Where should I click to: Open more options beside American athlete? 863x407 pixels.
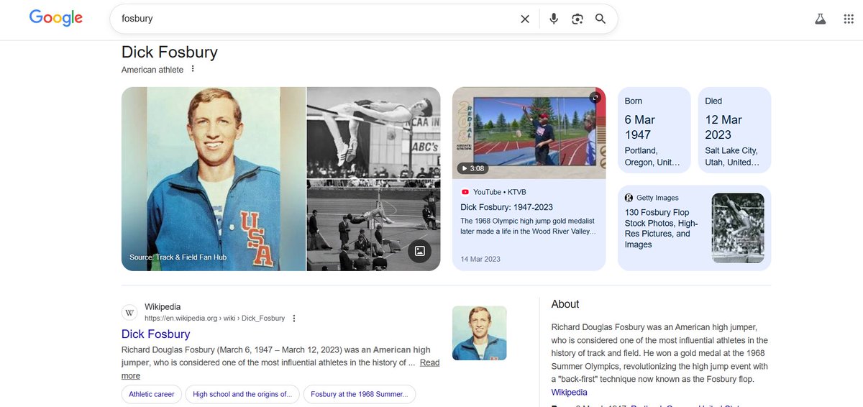[x=193, y=70]
